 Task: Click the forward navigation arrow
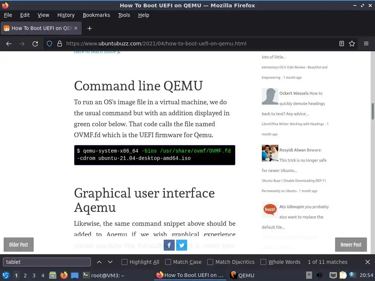point(22,44)
